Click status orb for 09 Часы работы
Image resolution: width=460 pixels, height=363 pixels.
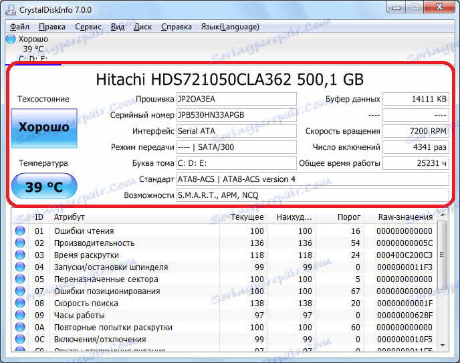pos(20,315)
